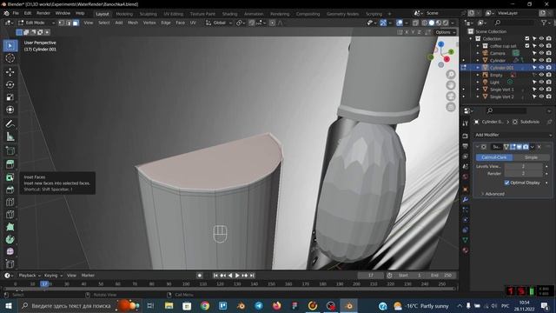Select the Annotate tool
The height and width of the screenshot is (313, 556).
10,123
